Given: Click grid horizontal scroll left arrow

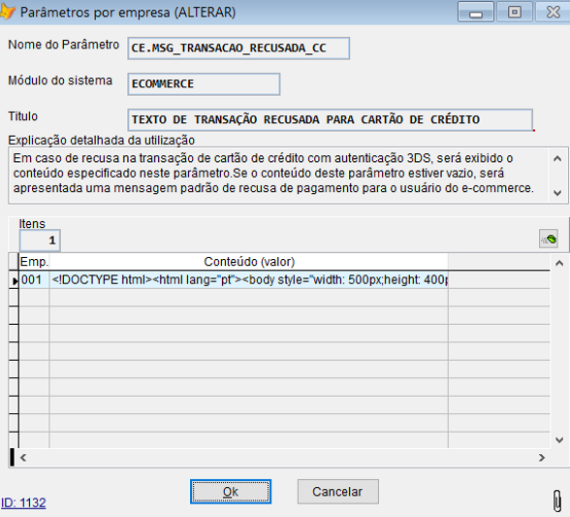Looking at the screenshot, I should tap(23, 457).
